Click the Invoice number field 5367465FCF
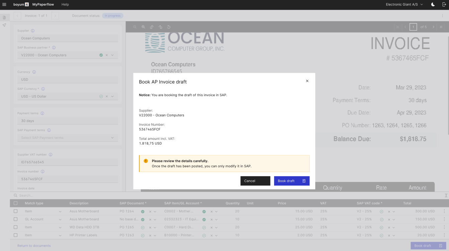449x251 pixels. pos(68,179)
